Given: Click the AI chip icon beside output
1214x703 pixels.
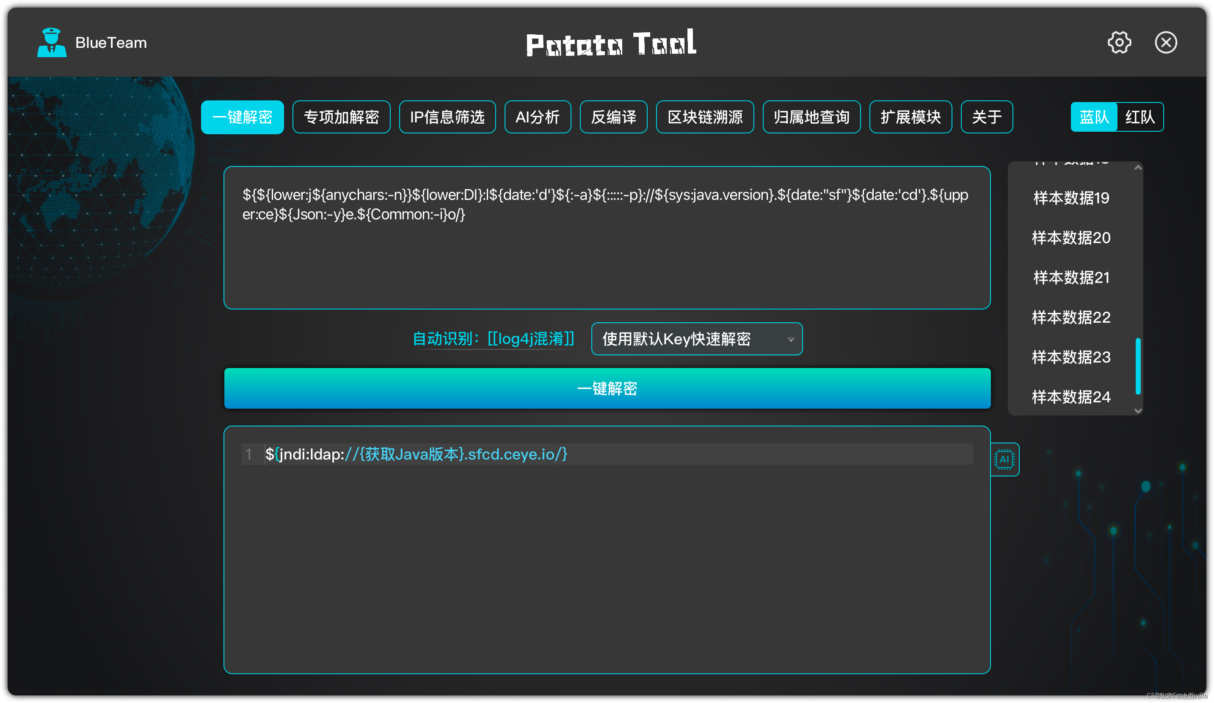Looking at the screenshot, I should coord(1004,459).
